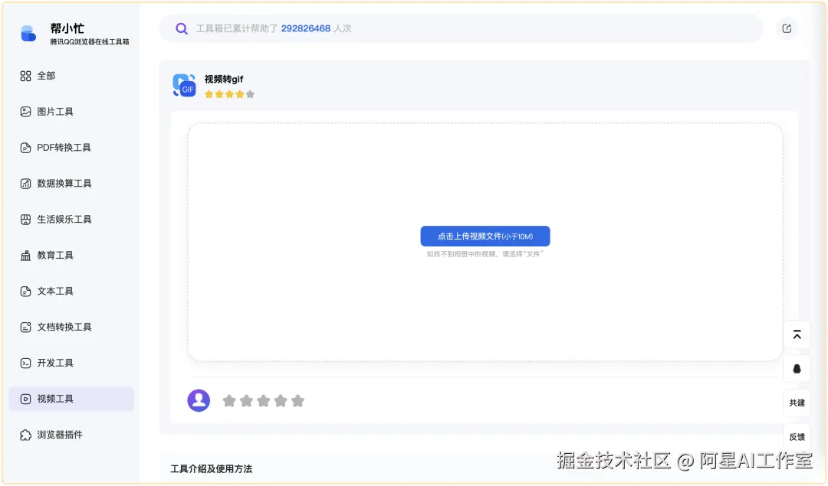The image size is (828, 486).
Task: Click the share icon at top right
Action: pos(787,28)
